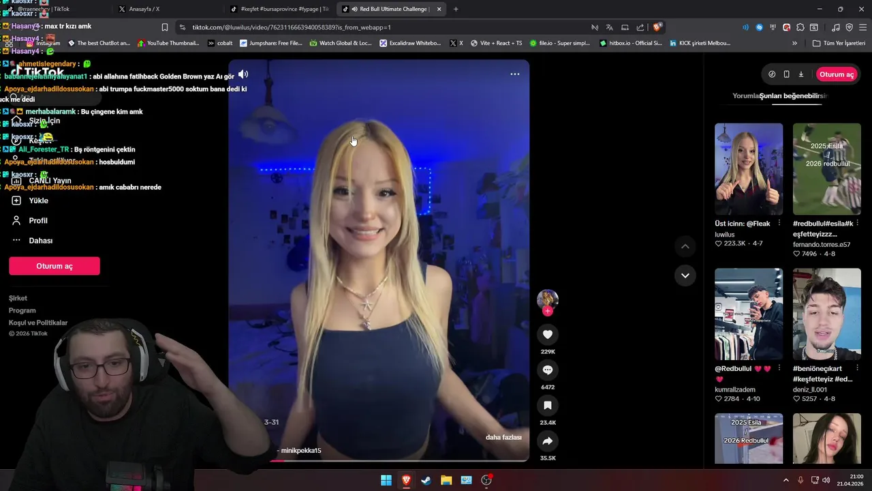
Task: Open fernando.torres.e57 profile link
Action: (822, 244)
